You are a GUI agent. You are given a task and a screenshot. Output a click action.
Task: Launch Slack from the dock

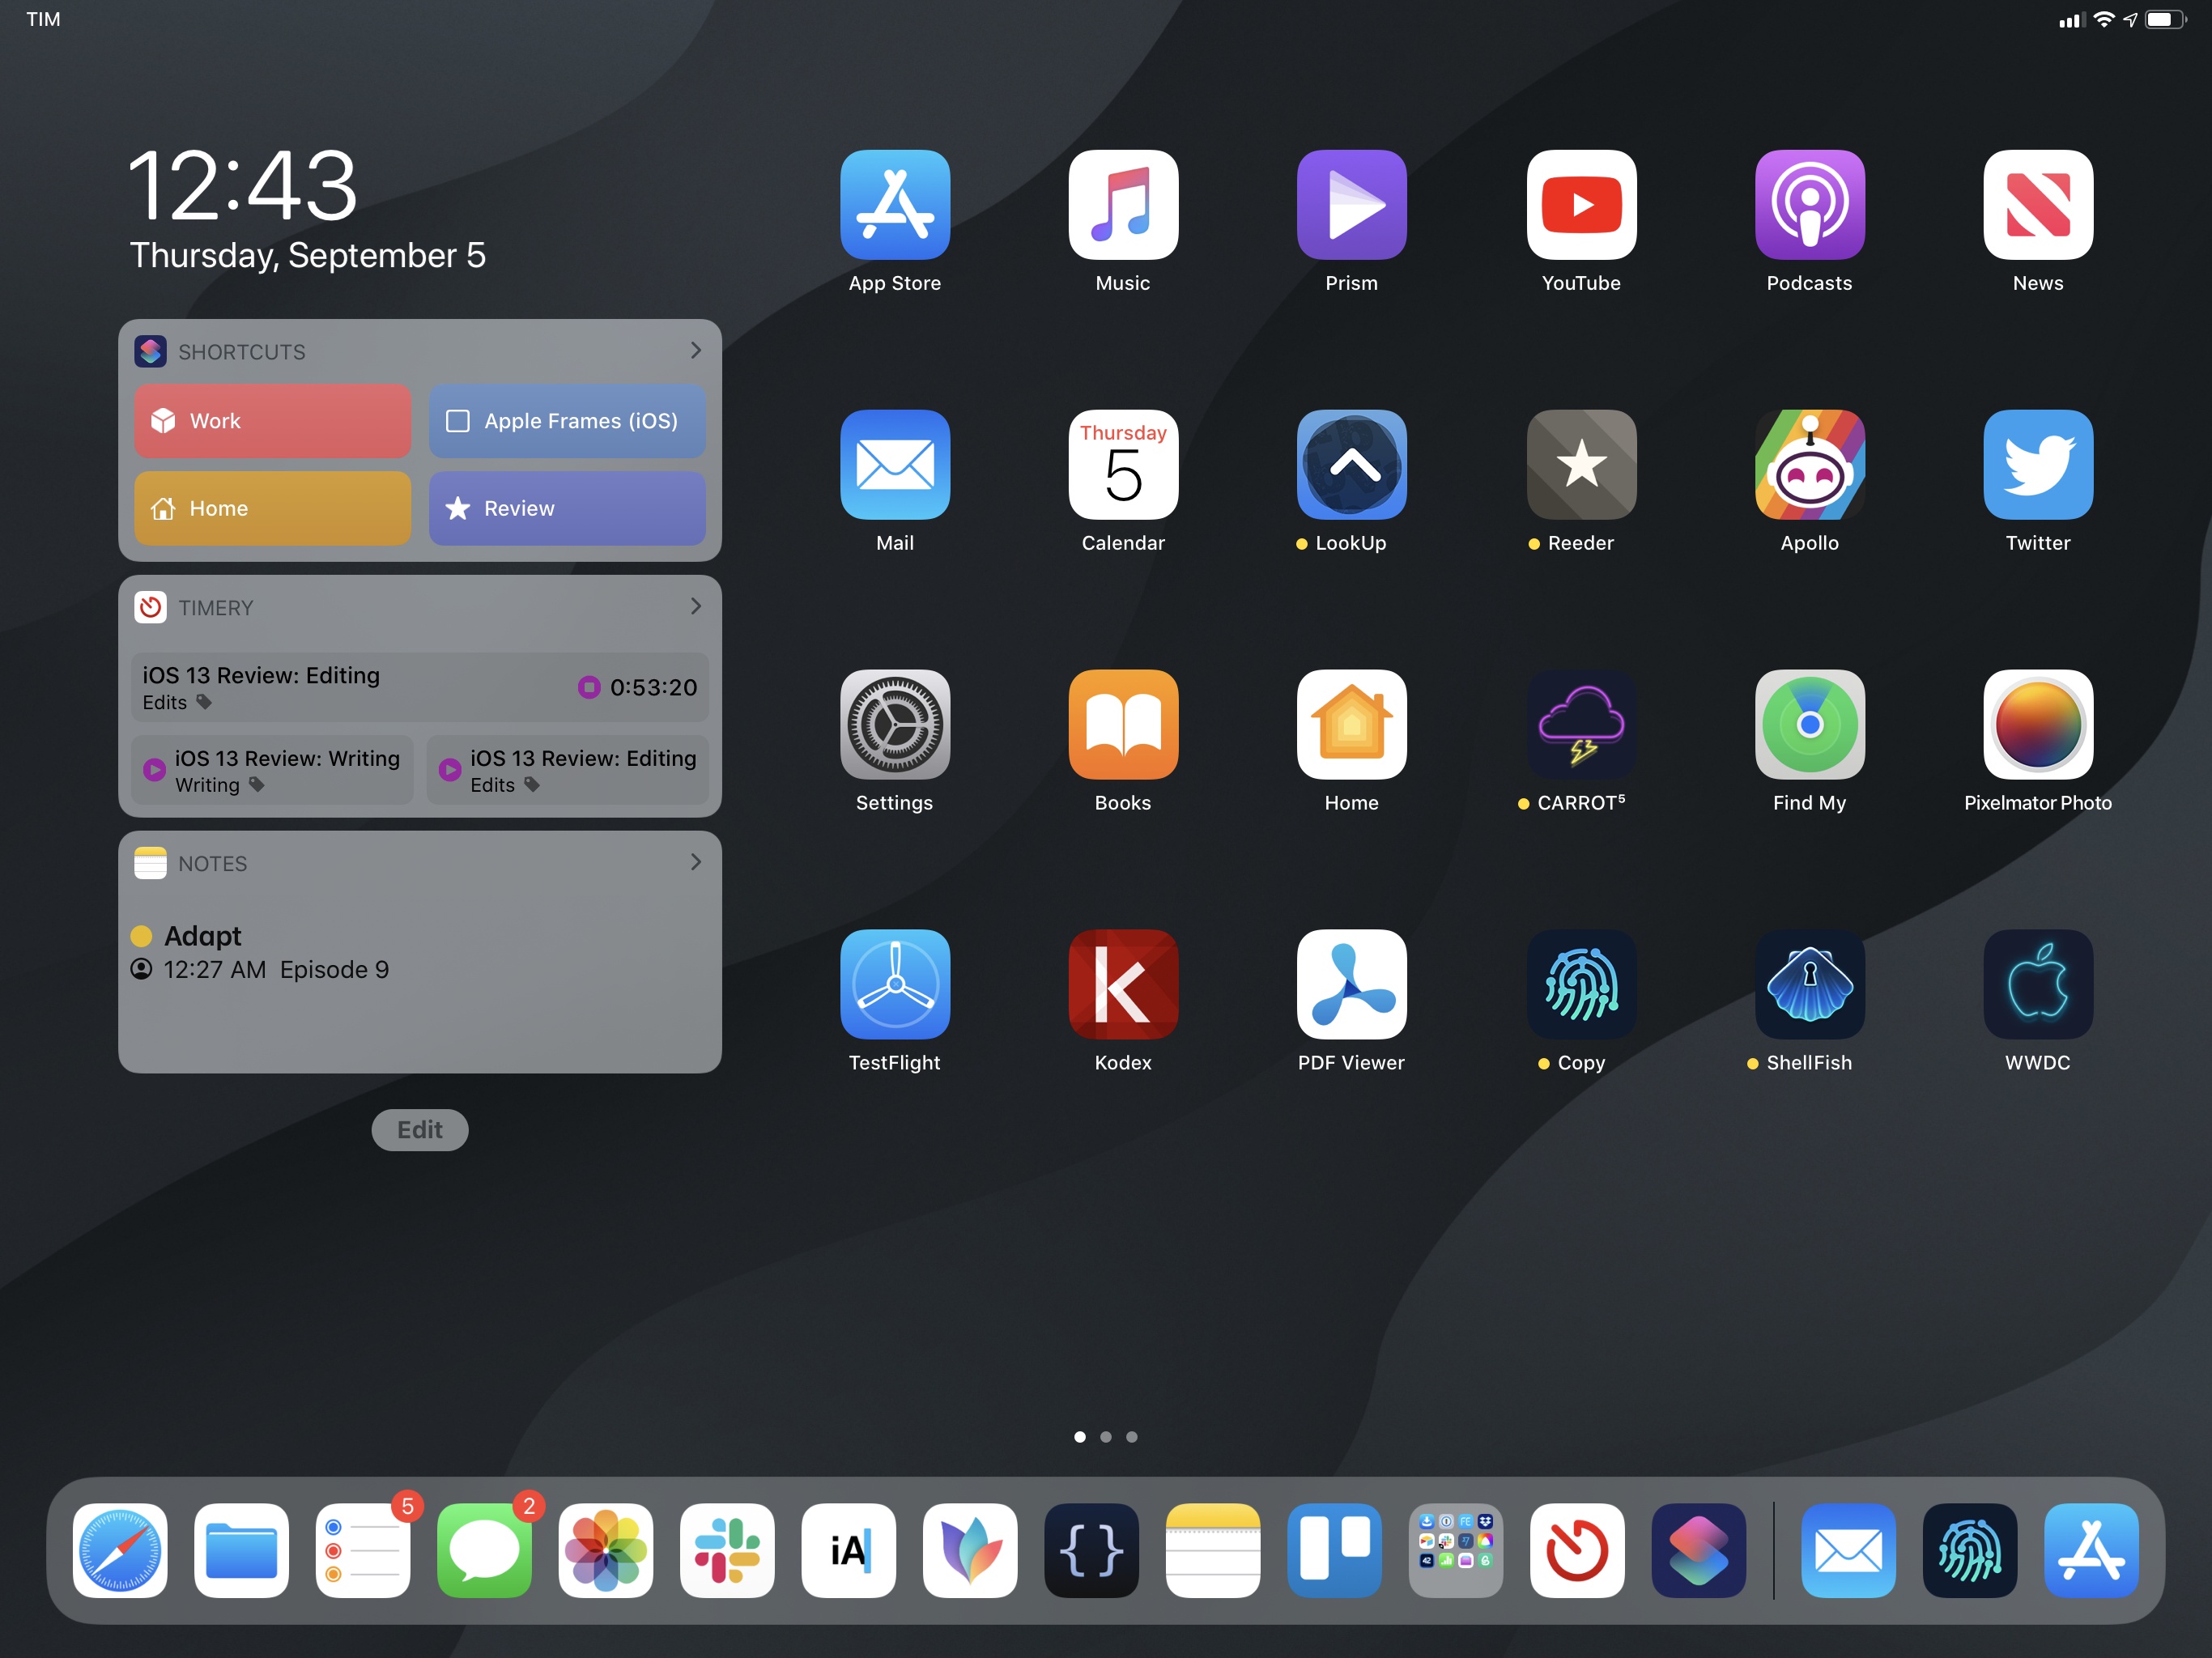click(x=727, y=1550)
